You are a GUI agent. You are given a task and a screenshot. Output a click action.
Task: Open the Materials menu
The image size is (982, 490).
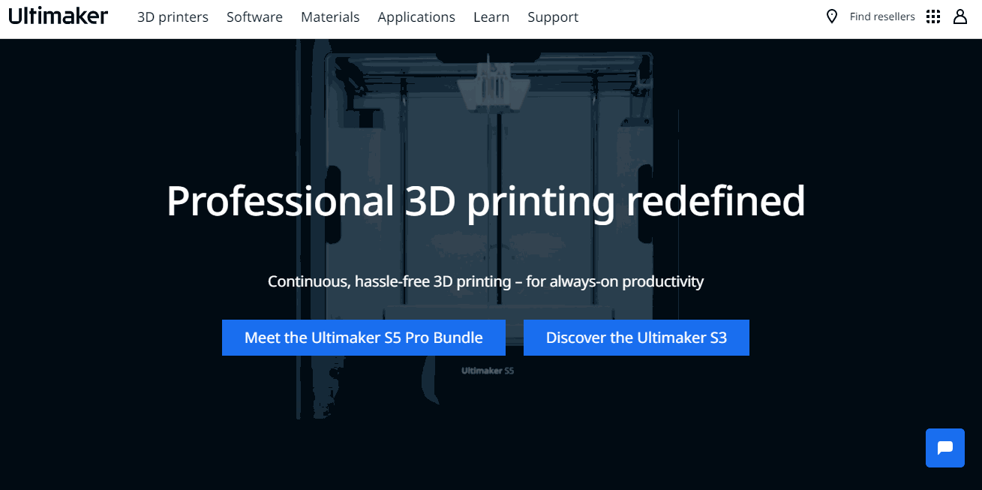(330, 17)
